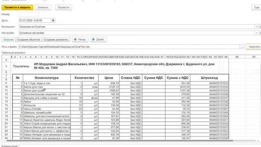Click the cell 'Капли для глаз'

[46, 87]
